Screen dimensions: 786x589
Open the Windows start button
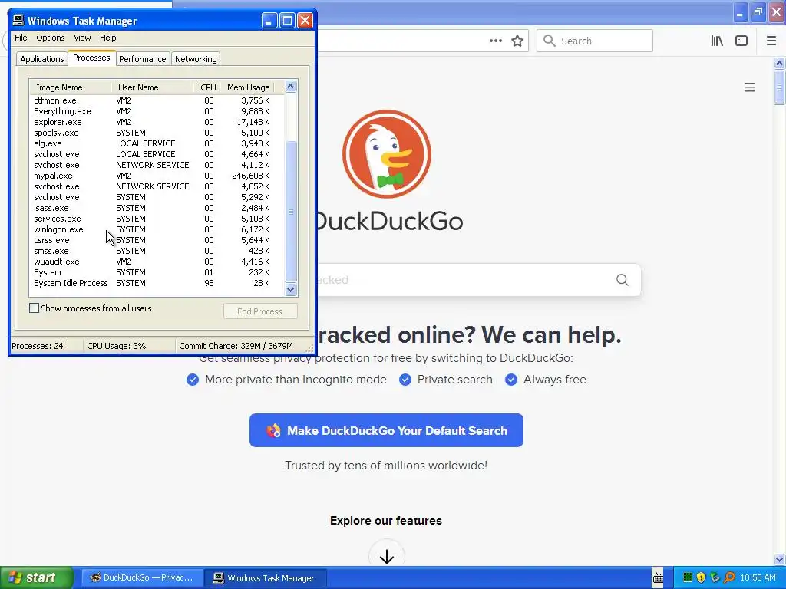click(x=36, y=577)
